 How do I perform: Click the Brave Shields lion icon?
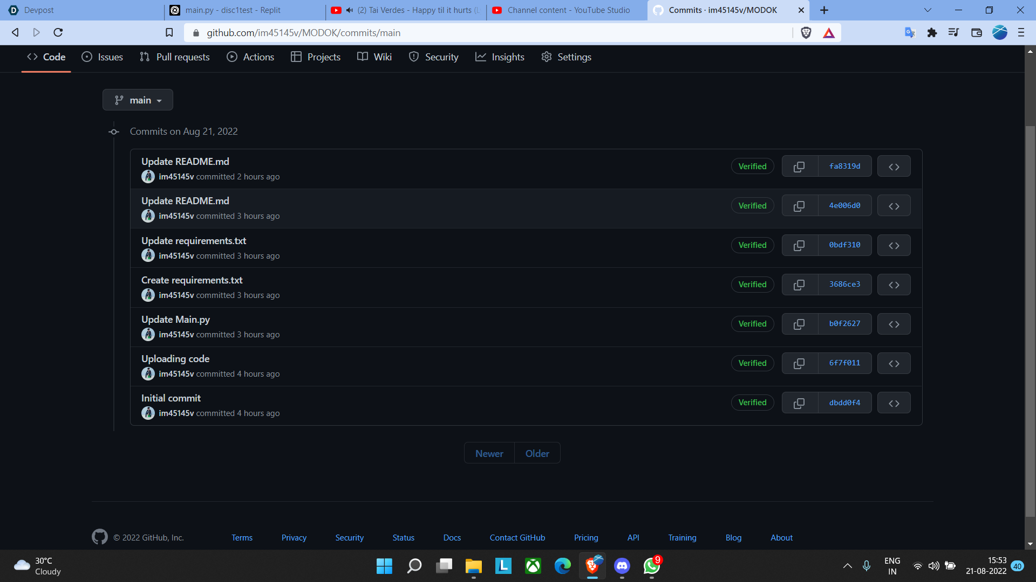pyautogui.click(x=806, y=33)
